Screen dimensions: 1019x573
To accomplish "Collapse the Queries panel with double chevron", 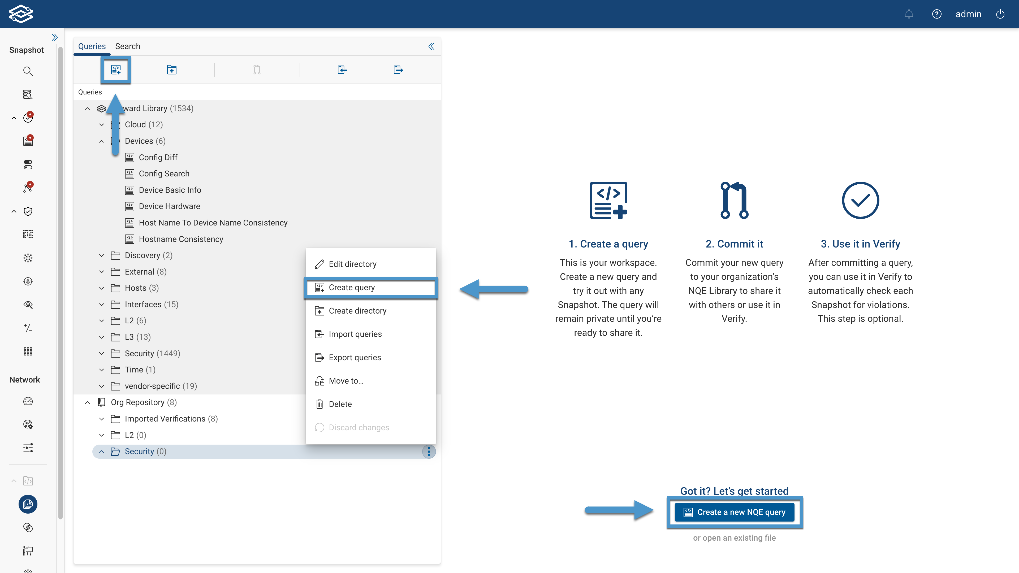I will [431, 47].
